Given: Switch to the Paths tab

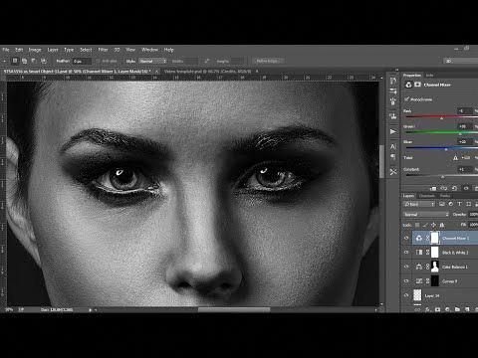Looking at the screenshot, I should (444, 196).
